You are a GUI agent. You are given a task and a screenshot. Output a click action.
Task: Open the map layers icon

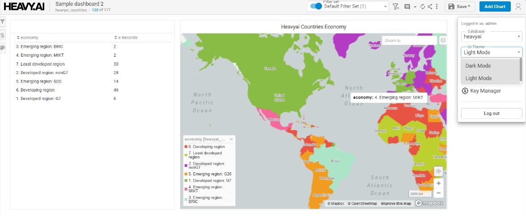[443, 40]
